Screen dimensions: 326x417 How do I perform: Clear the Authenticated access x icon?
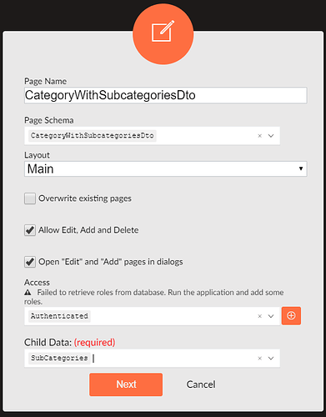click(x=260, y=316)
